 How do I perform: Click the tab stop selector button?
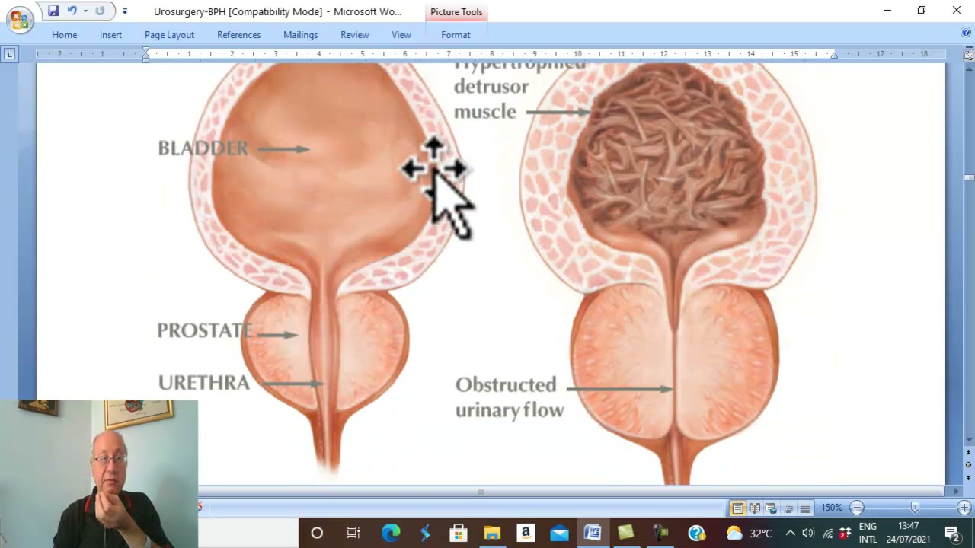click(9, 54)
